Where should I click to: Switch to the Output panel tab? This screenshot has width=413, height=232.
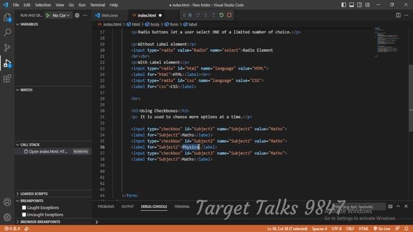click(x=128, y=206)
